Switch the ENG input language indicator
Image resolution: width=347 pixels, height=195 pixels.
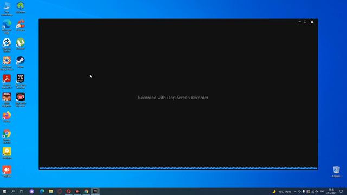pyautogui.click(x=322, y=191)
